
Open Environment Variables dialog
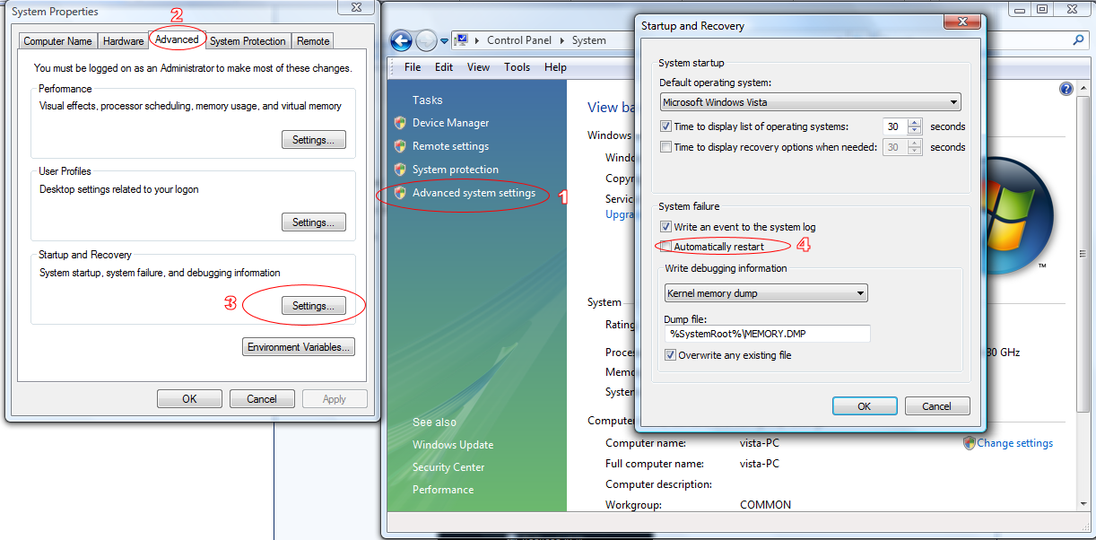[300, 347]
